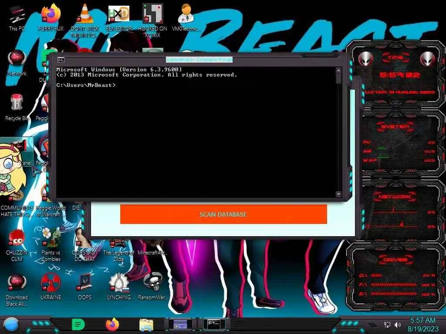The image size is (446, 334).
Task: Open OOPS DID I DO THAT shortcut
Action: click(x=85, y=245)
